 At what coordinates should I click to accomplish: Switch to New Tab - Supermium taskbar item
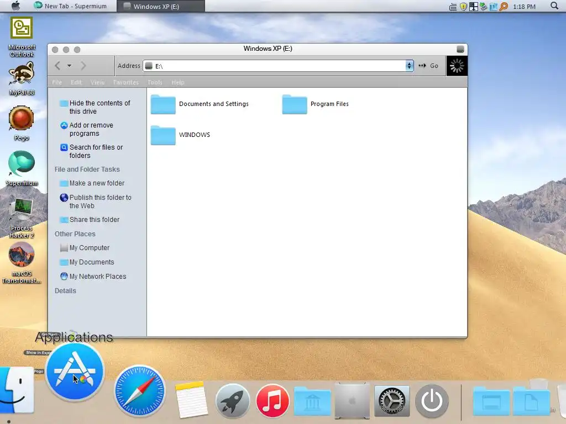[x=71, y=6]
